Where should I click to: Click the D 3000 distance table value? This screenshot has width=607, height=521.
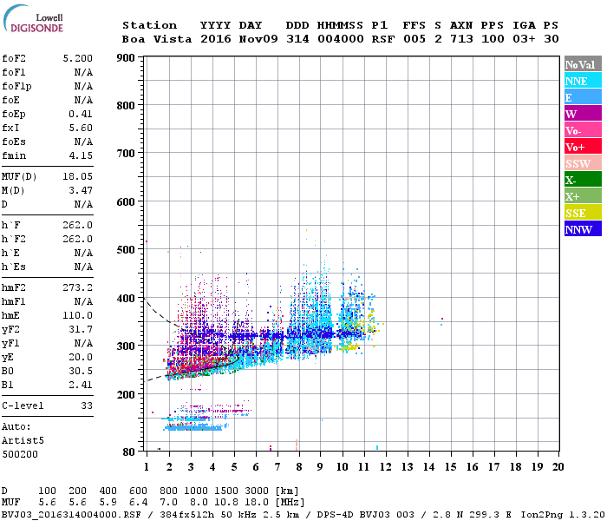pos(257,491)
